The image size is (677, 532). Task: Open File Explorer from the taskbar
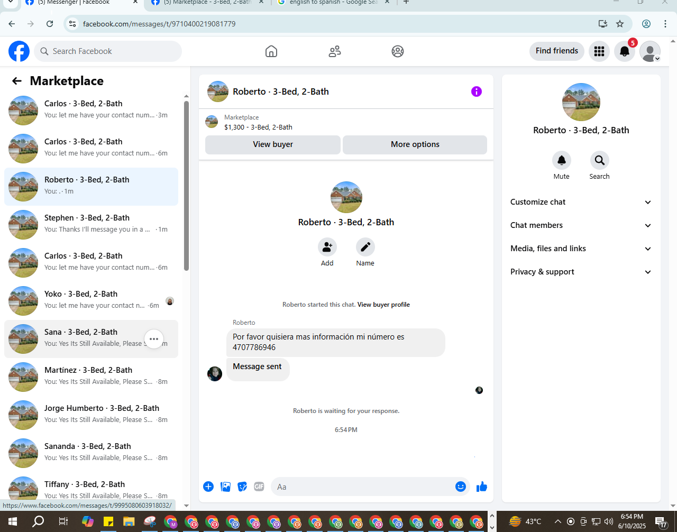point(129,522)
